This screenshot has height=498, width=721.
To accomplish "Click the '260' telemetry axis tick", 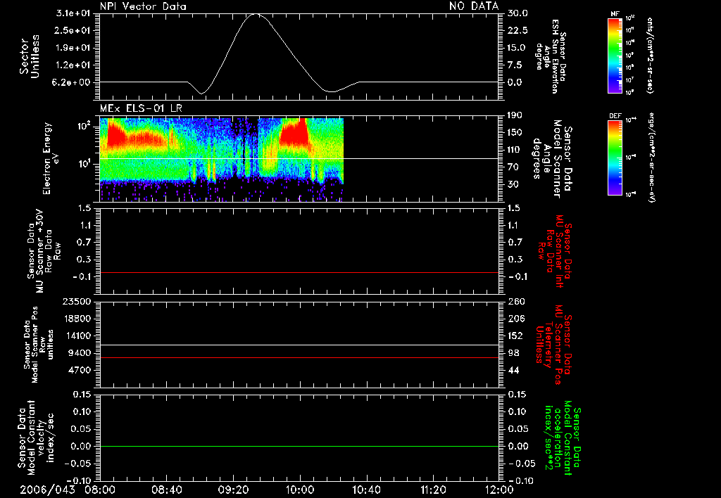I will click(516, 301).
